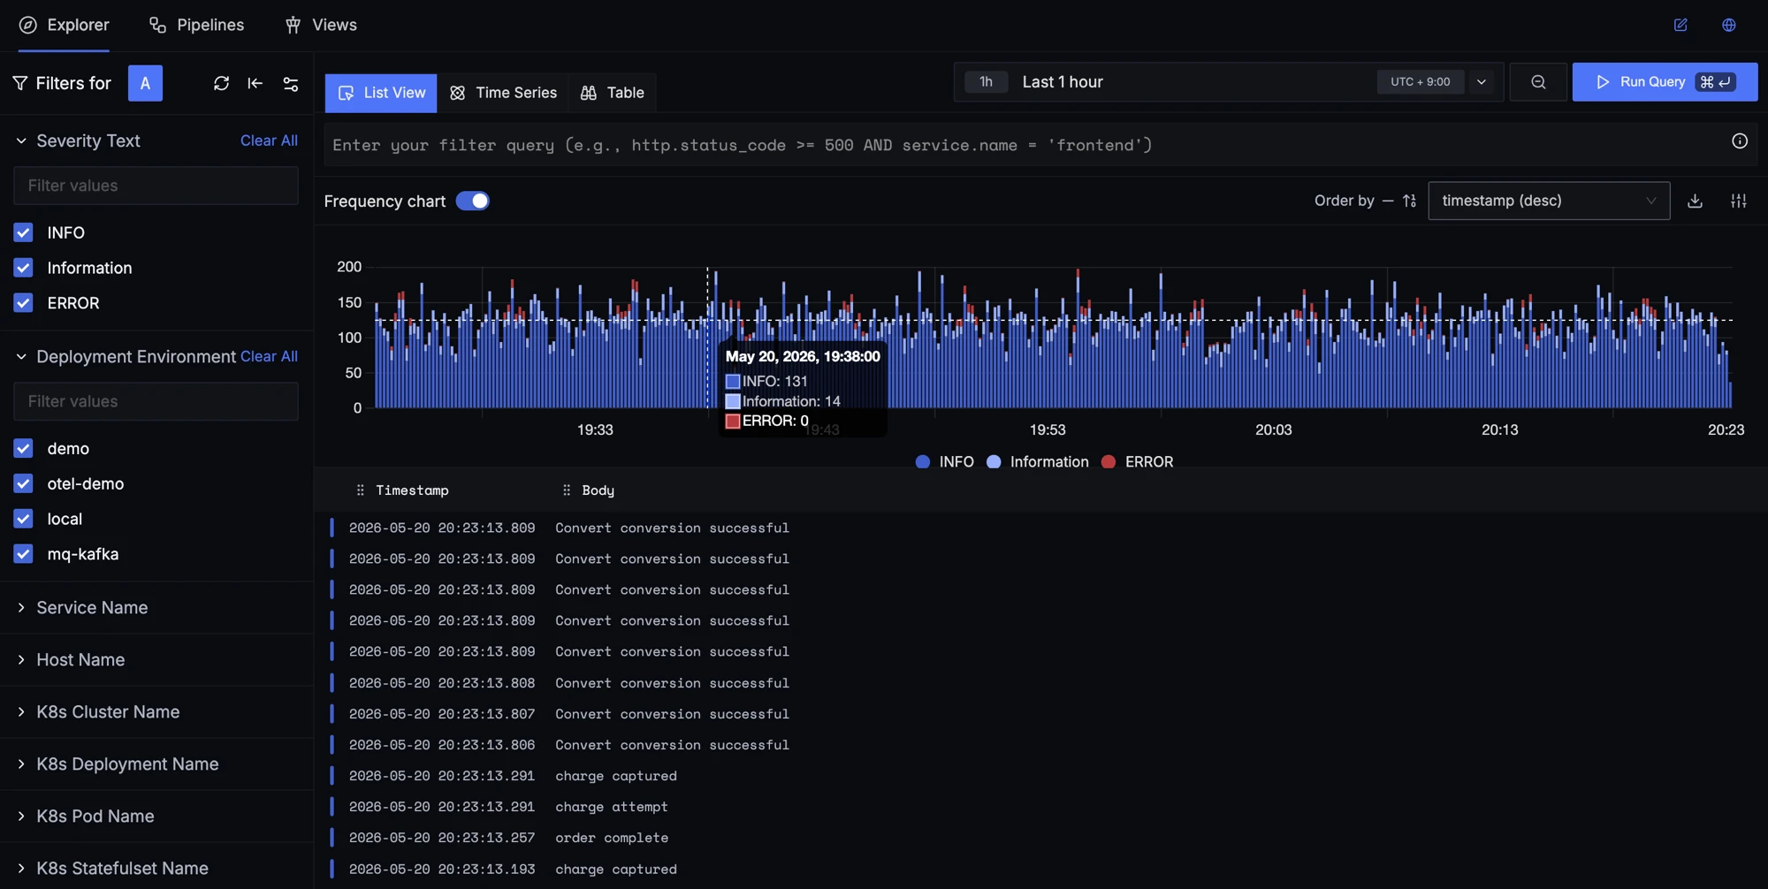Open the log row at 20:23:13.807
1768x889 pixels.
click(1040, 714)
